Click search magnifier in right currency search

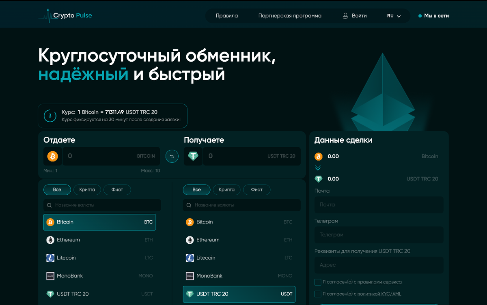coord(189,205)
